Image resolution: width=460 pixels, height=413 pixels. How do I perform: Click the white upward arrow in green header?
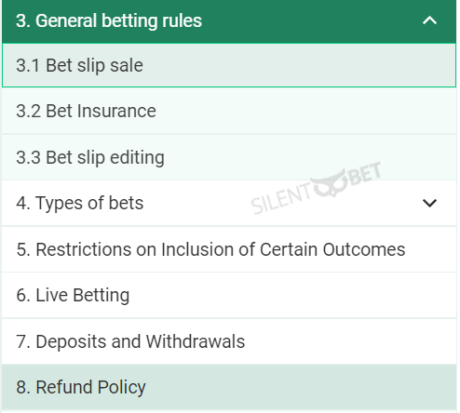[x=429, y=20]
